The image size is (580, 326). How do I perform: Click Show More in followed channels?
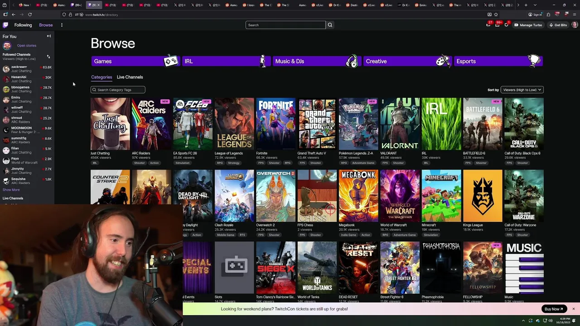tap(11, 190)
